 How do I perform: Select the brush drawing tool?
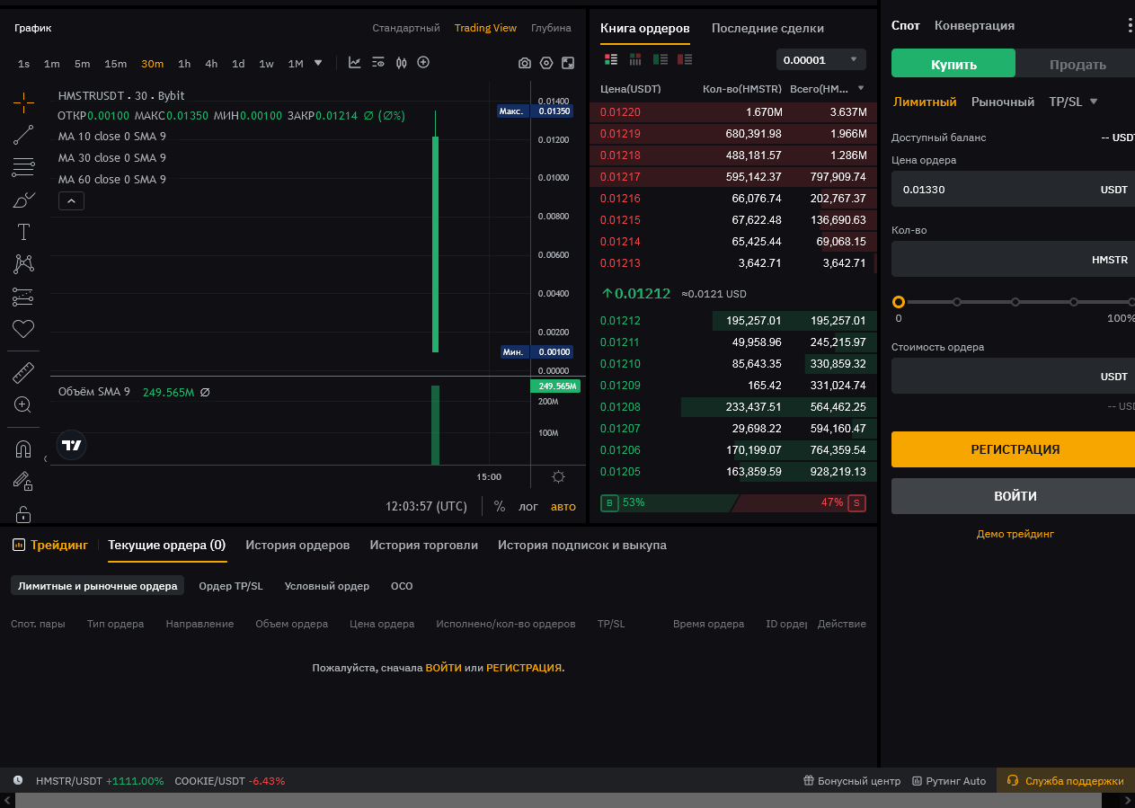click(23, 200)
